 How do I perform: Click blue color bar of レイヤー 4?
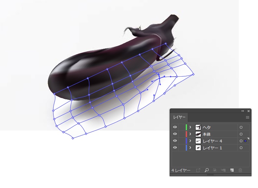pyautogui.click(x=186, y=141)
